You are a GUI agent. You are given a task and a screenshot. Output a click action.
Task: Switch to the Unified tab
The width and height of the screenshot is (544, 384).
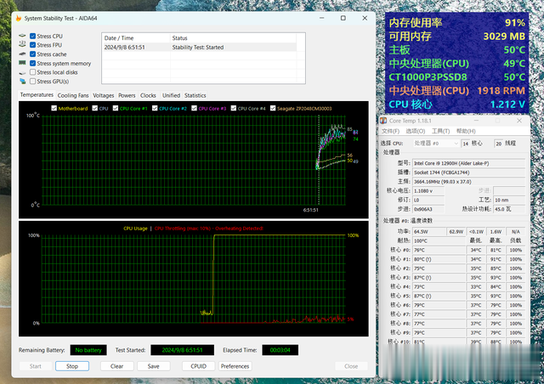click(171, 95)
